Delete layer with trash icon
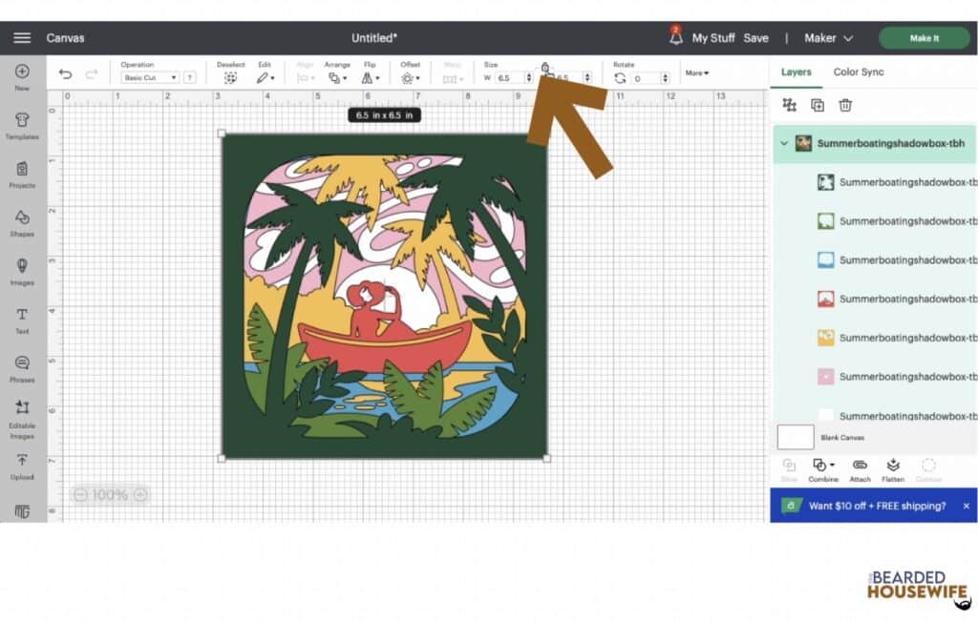 (x=845, y=105)
